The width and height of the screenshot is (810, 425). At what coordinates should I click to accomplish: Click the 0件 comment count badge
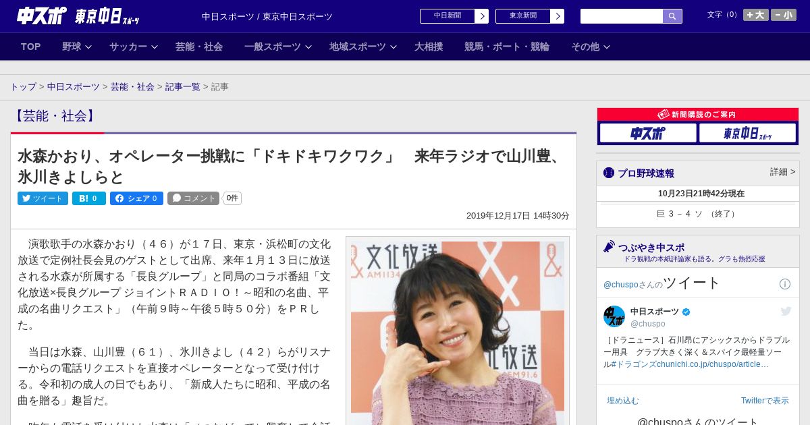click(x=232, y=198)
